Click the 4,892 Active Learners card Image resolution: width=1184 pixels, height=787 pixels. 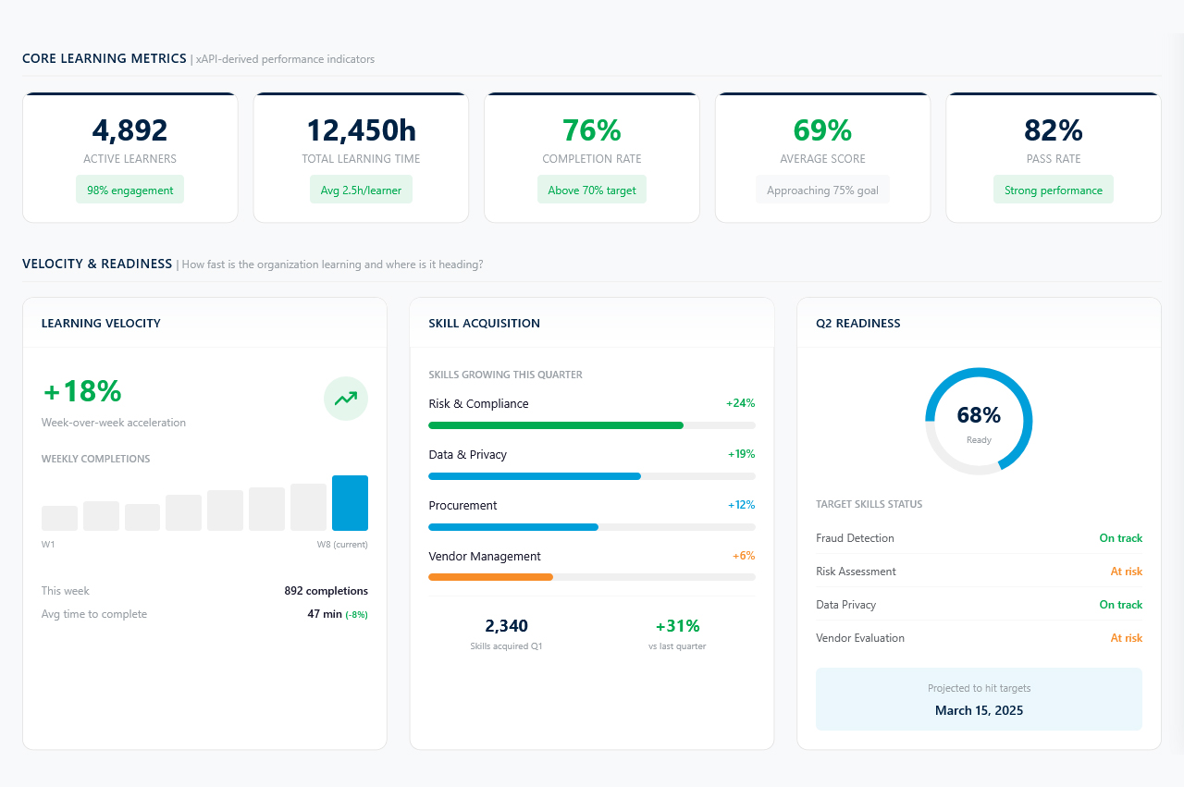click(129, 157)
